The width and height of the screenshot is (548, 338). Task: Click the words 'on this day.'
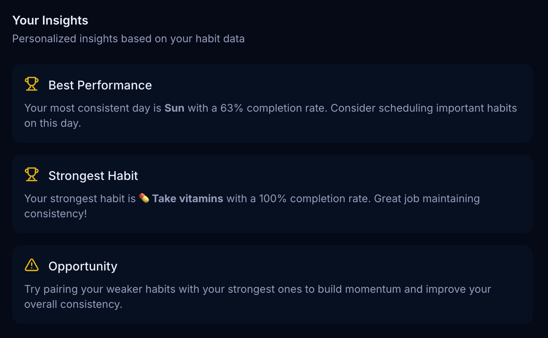click(53, 123)
